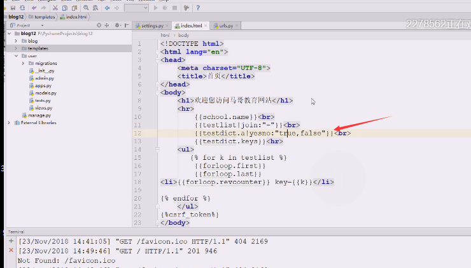Select the templates folder row
Image resolution: width=471 pixels, height=268 pixels.
click(69, 48)
